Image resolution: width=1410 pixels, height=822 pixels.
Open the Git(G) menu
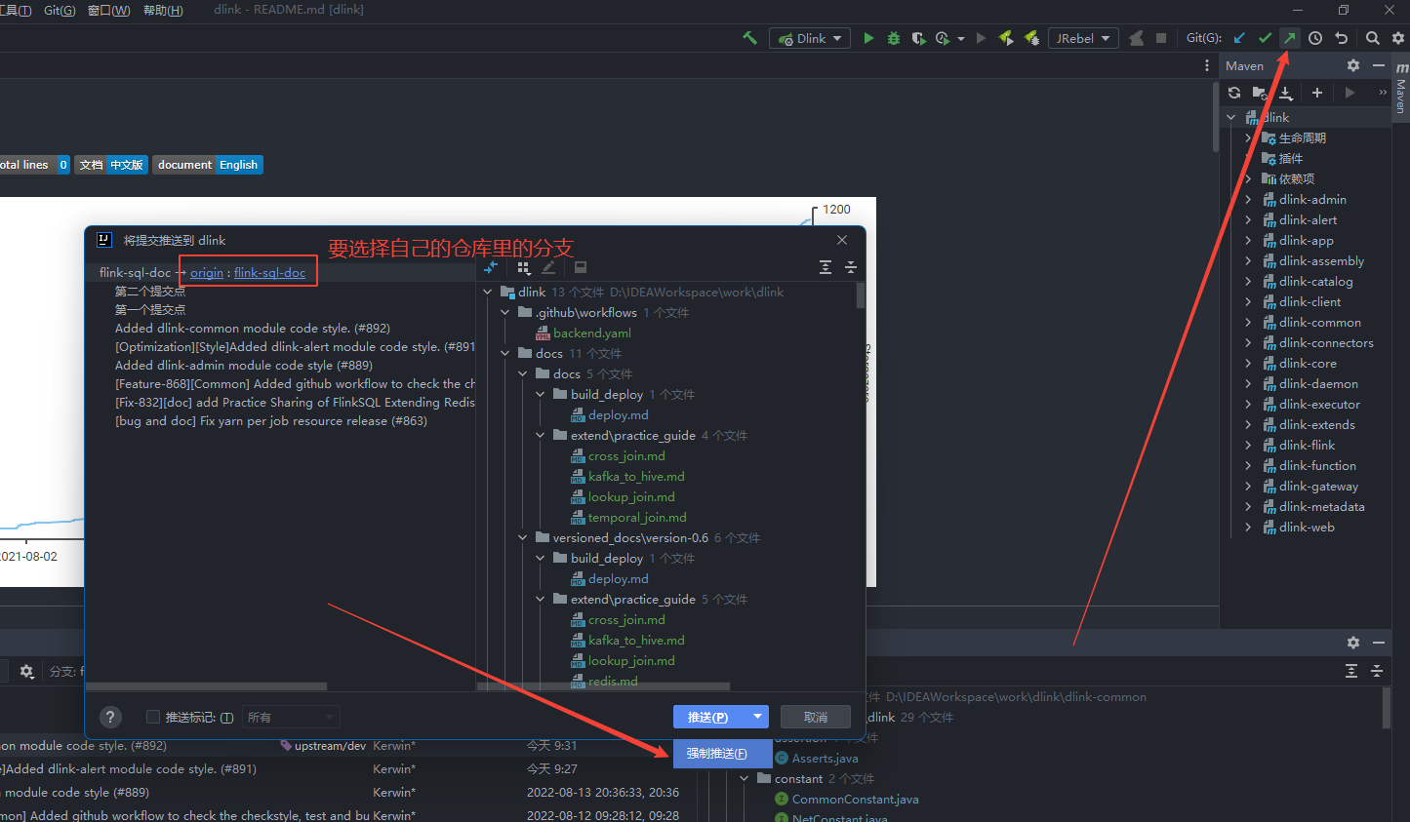[60, 10]
